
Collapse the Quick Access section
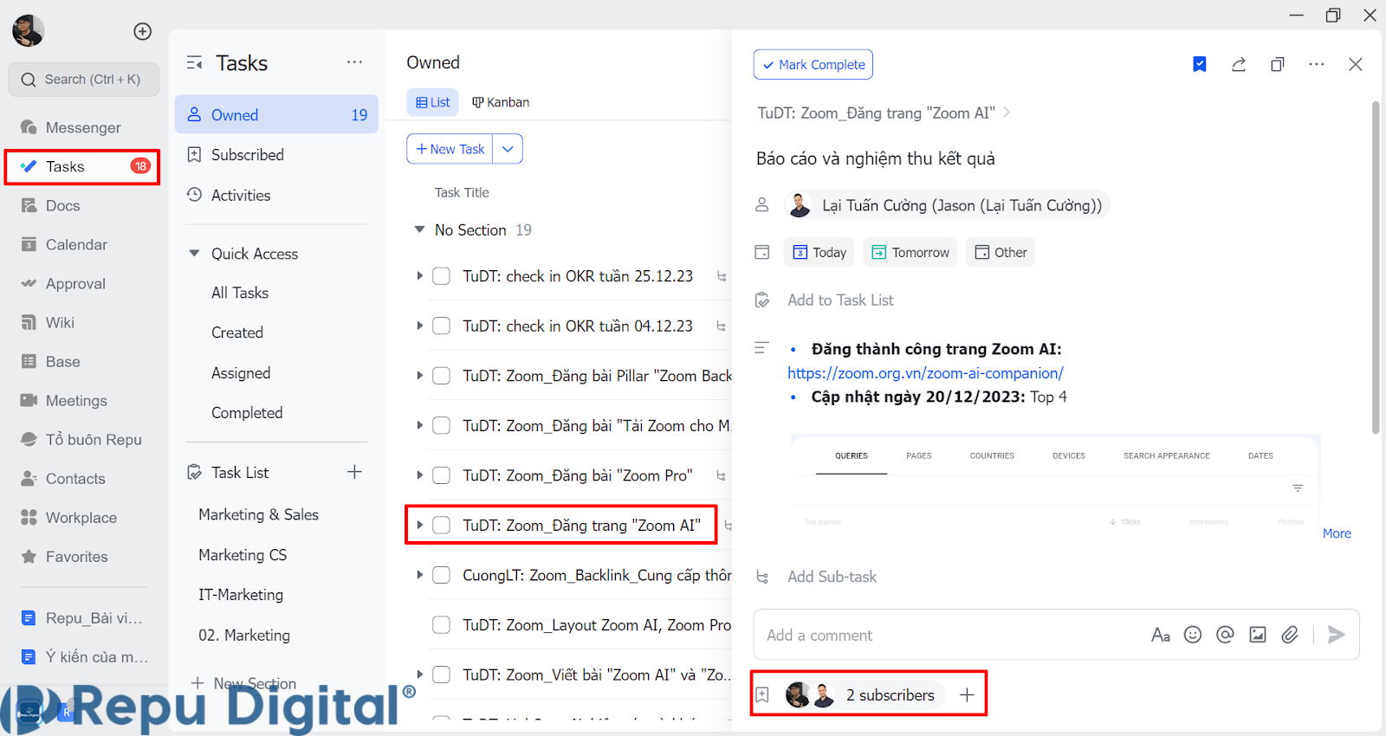click(194, 254)
